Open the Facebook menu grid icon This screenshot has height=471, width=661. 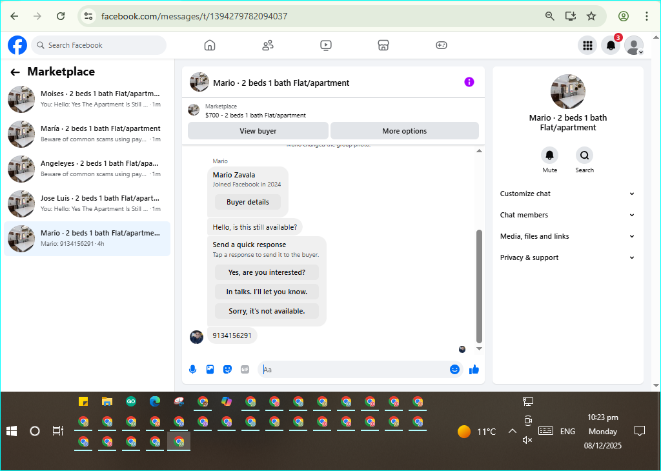coord(587,45)
